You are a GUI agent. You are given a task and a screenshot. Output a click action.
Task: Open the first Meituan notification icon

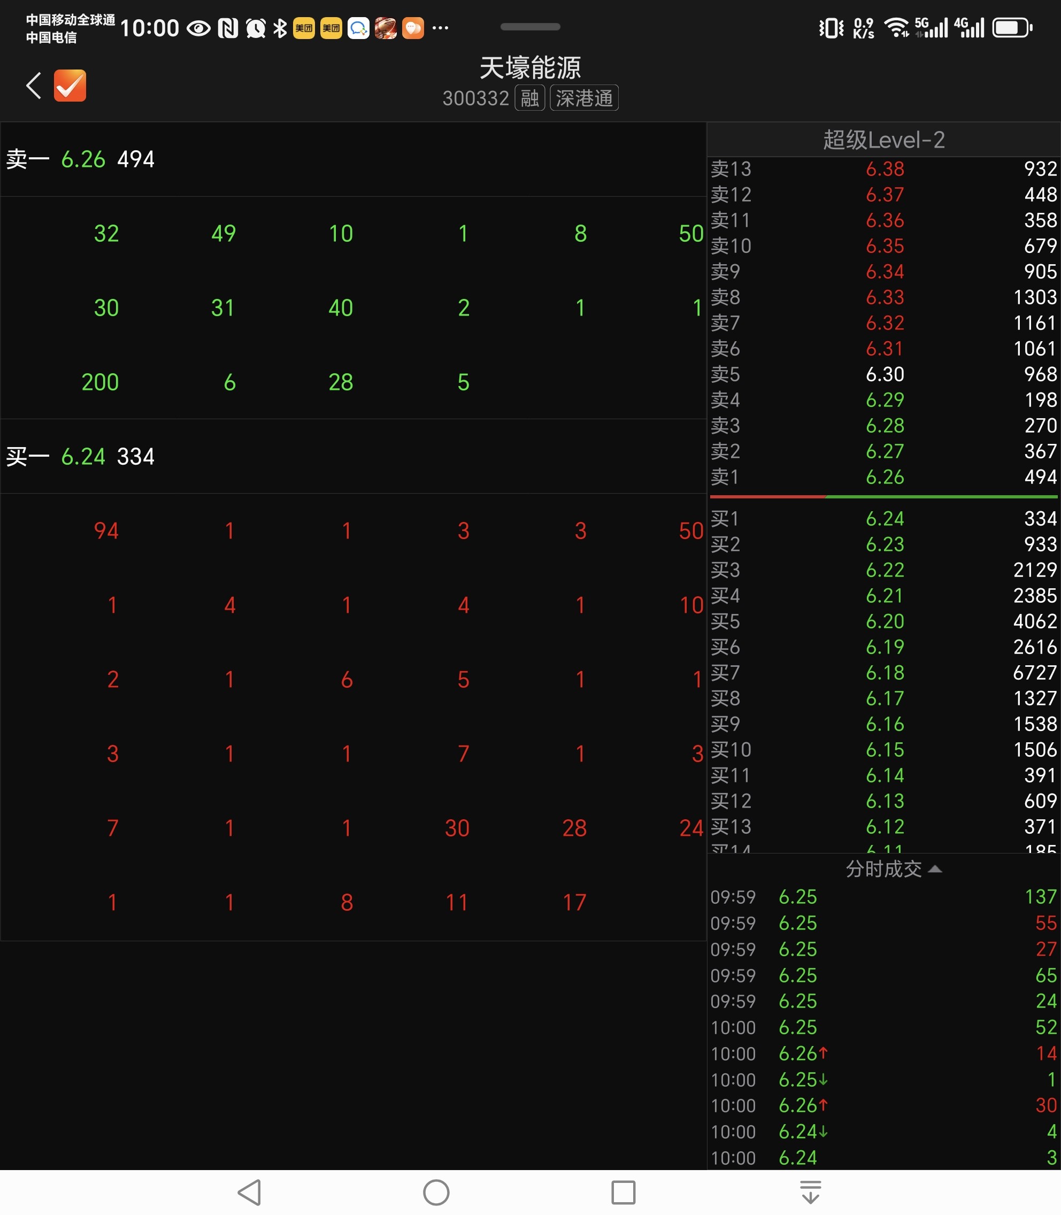(304, 28)
